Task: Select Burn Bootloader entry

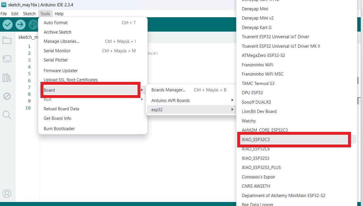Action: coord(93,129)
